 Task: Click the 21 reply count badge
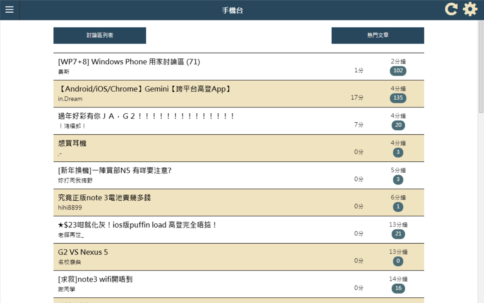(x=398, y=234)
